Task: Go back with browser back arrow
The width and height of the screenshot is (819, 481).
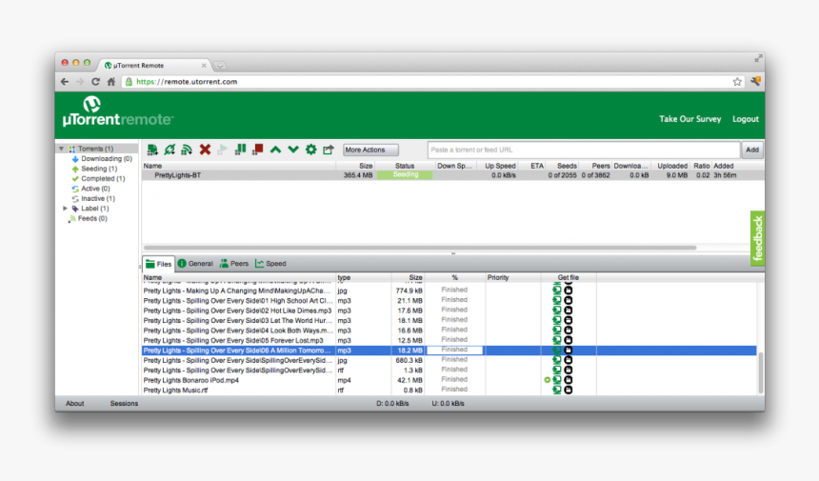Action: click(x=64, y=82)
